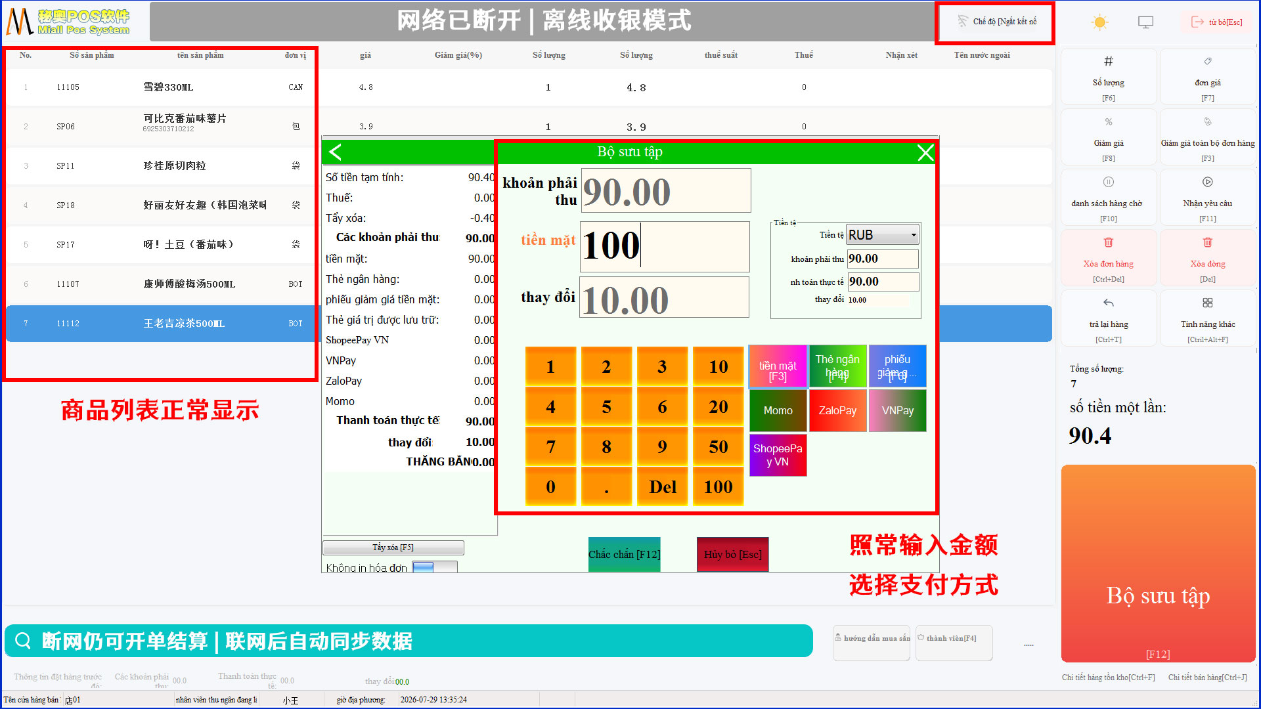
Task: Confirm with Chắc chắn [F12]
Action: coord(624,554)
